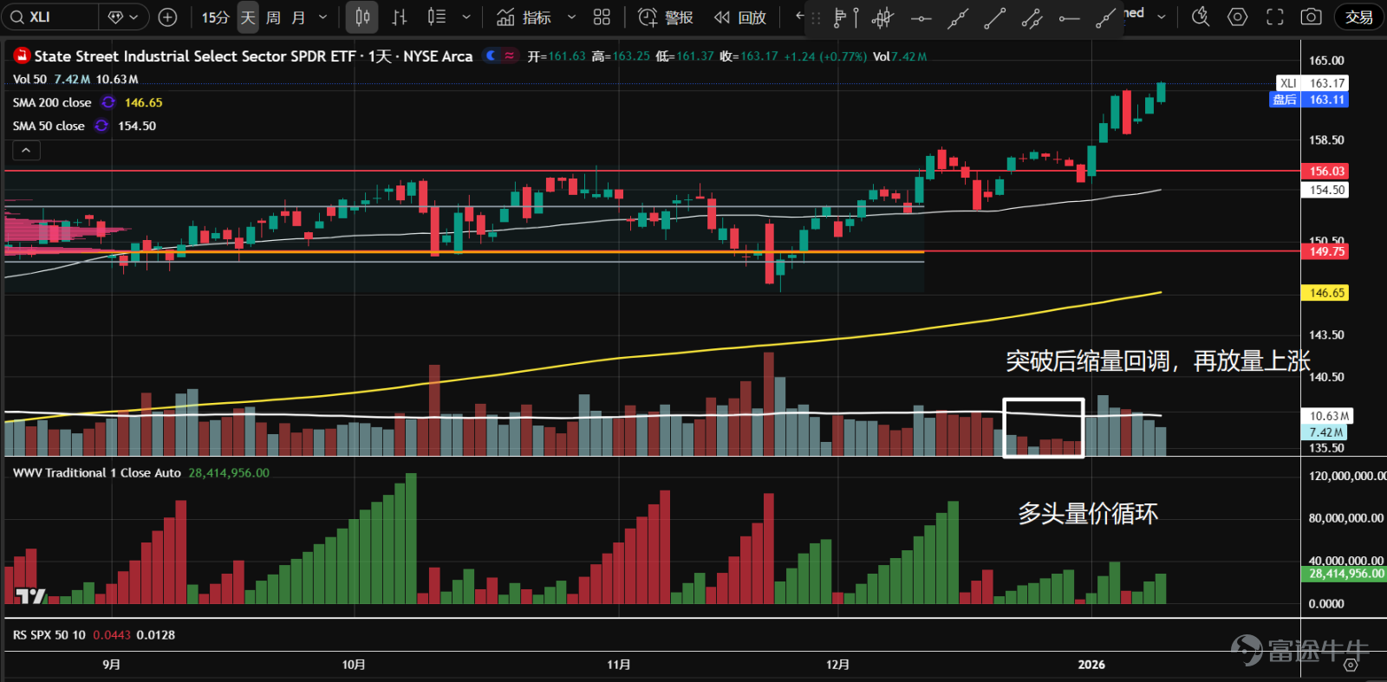This screenshot has height=682, width=1387.
Task: Add a comparison symbol with the plus icon
Action: 168,17
